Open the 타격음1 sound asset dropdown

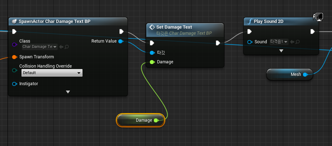point(279,42)
